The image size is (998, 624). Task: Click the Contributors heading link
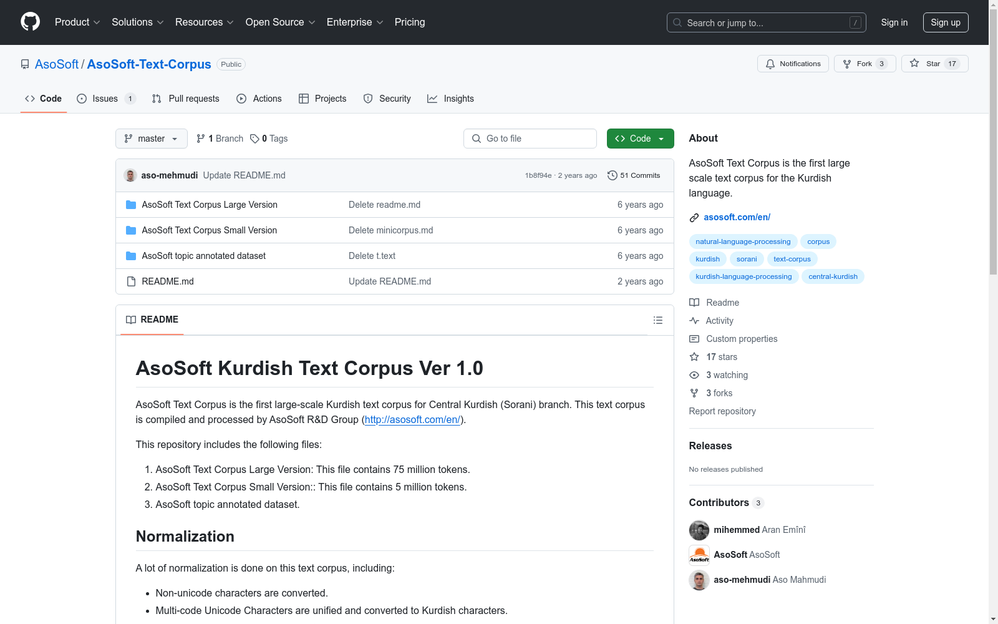click(x=726, y=503)
